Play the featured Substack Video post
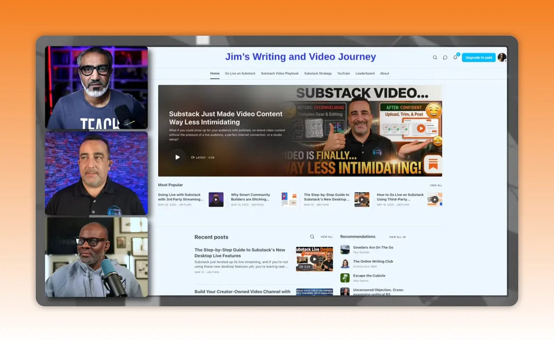Screen dimensions: 554x342 tap(178, 157)
